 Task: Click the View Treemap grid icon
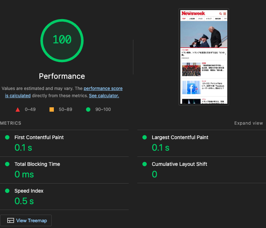[x=10, y=220]
